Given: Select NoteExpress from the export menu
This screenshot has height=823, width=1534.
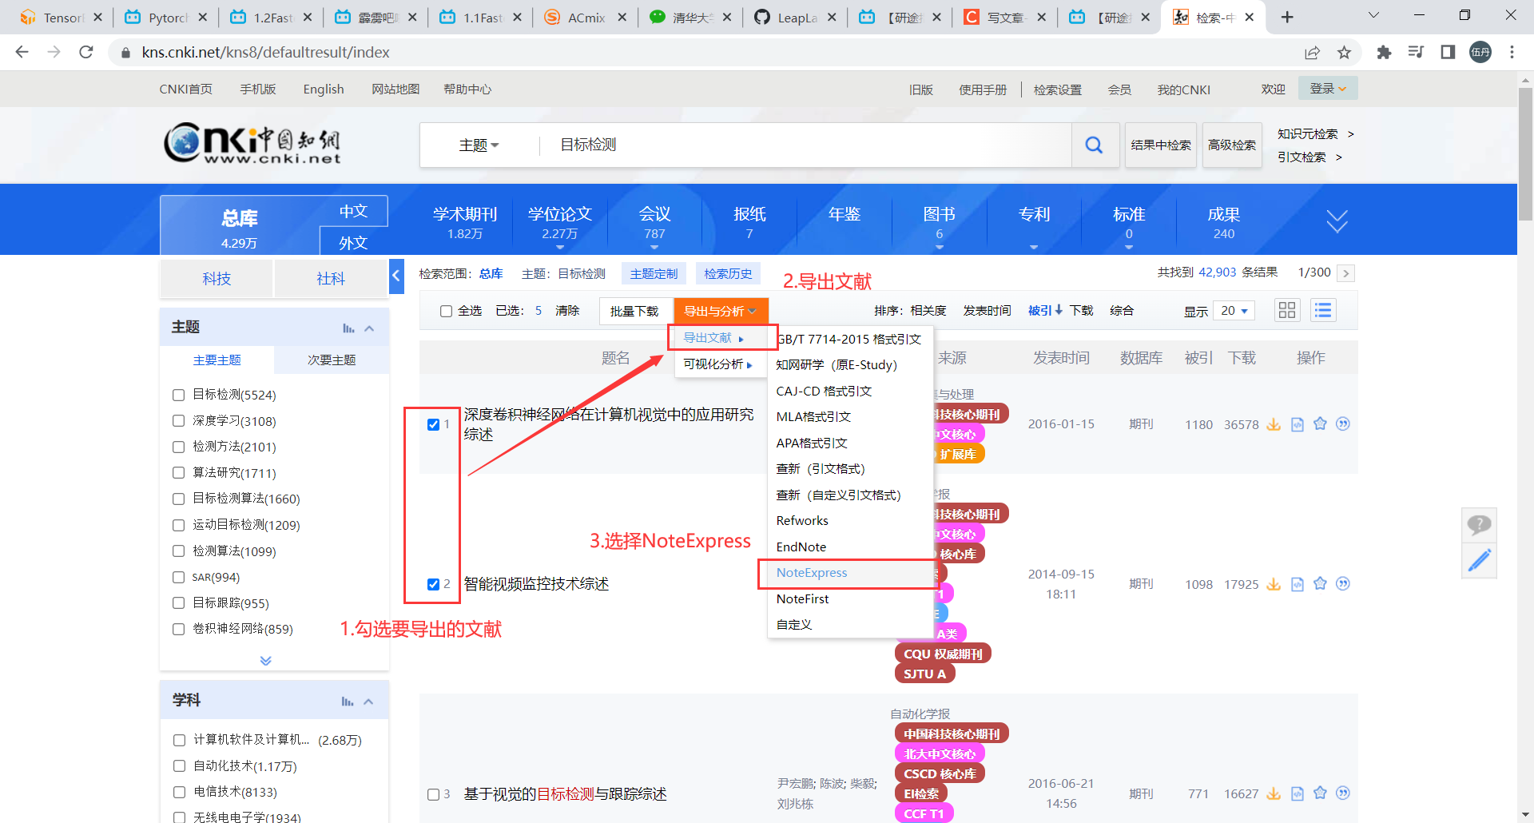Looking at the screenshot, I should 812,573.
